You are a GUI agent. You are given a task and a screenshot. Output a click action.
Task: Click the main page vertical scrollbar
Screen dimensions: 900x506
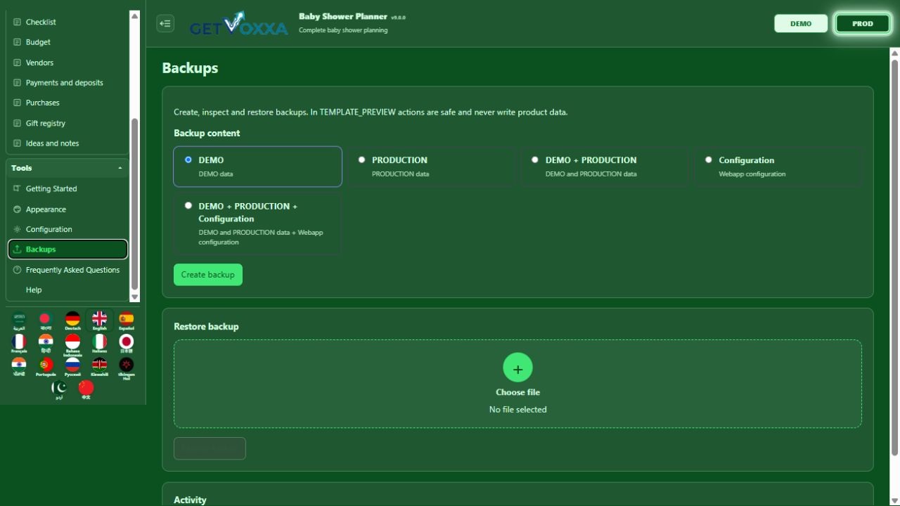pyautogui.click(x=894, y=258)
